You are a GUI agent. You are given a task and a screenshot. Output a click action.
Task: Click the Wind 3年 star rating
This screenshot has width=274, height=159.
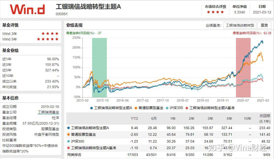click(50, 34)
